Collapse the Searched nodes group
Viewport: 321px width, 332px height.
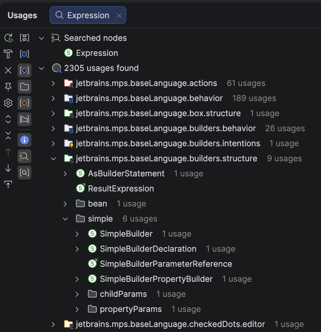tap(41, 38)
